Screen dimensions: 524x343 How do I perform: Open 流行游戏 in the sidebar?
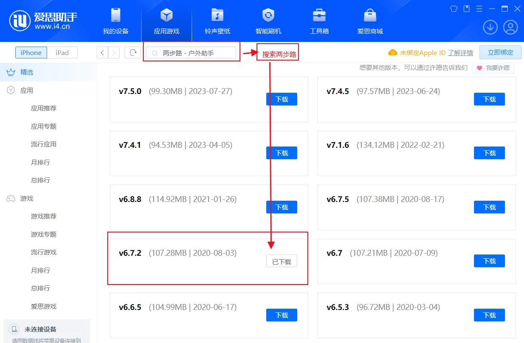44,252
